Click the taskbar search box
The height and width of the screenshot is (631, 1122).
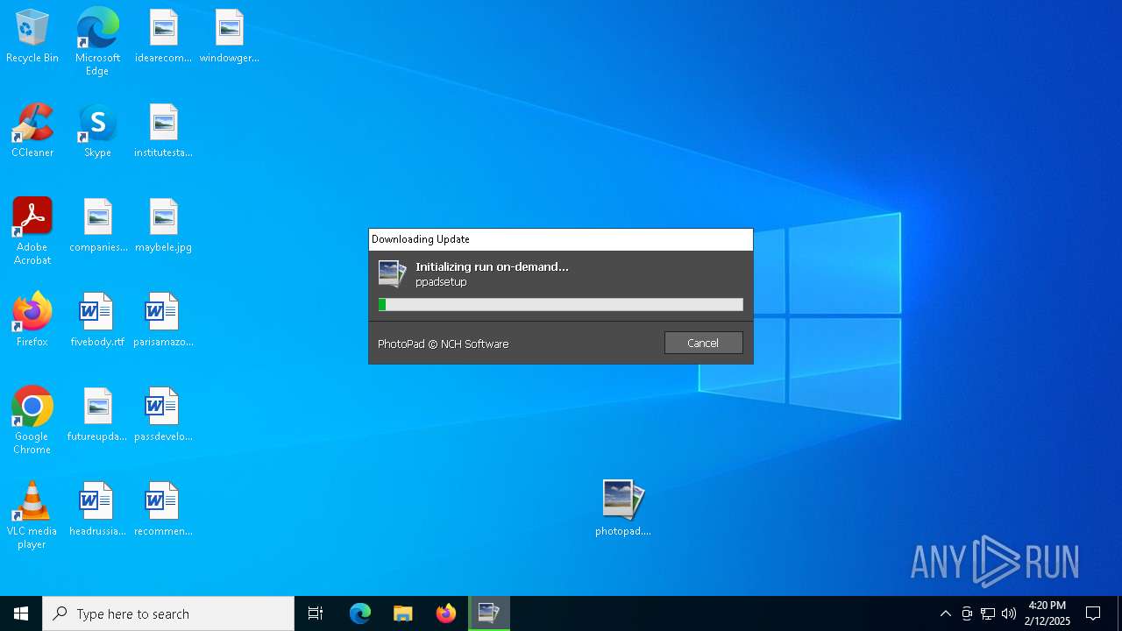[x=168, y=613]
